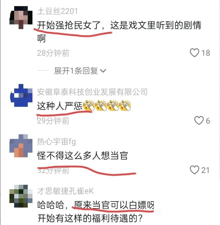Tap the comment 这种人严惩

(x=60, y=106)
